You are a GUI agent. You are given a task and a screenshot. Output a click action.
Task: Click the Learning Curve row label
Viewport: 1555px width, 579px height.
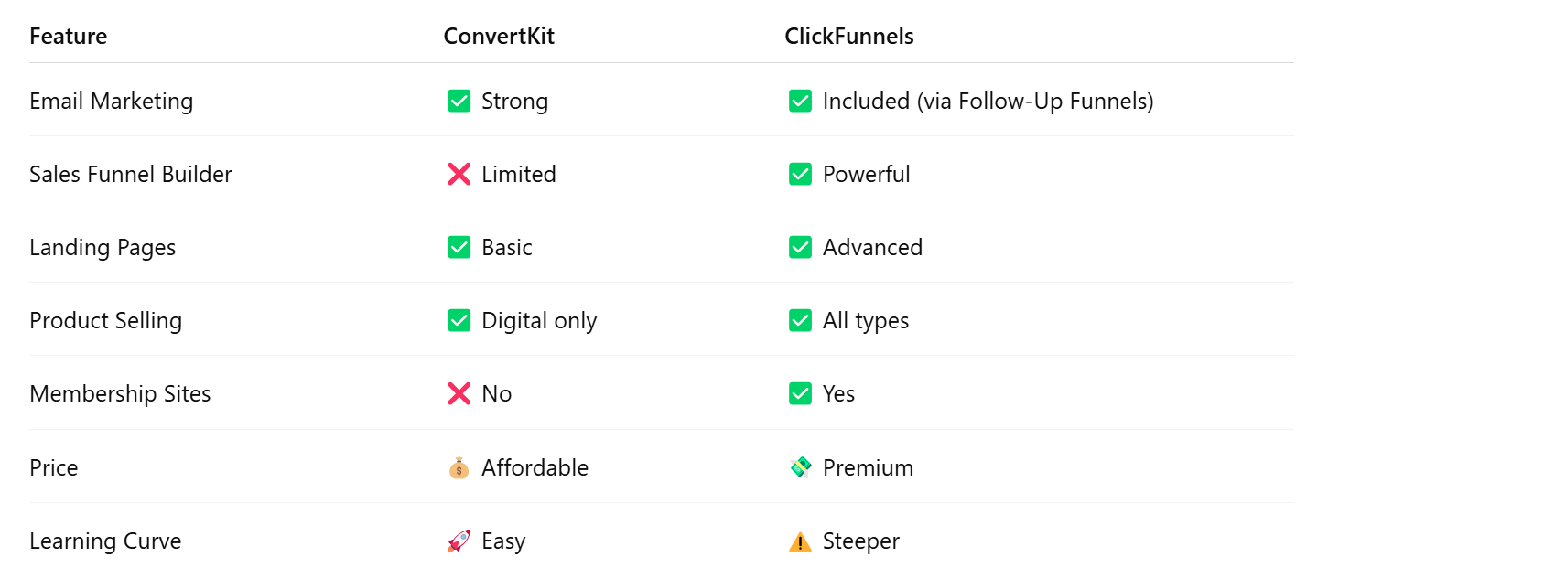click(x=105, y=541)
